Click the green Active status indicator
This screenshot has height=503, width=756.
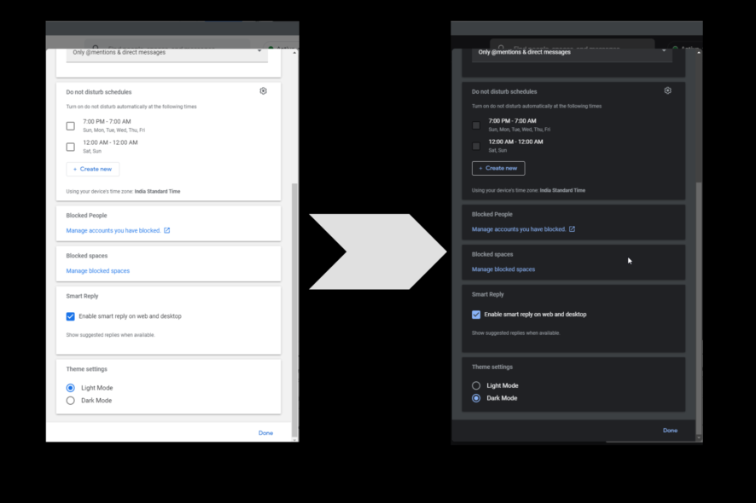(270, 45)
